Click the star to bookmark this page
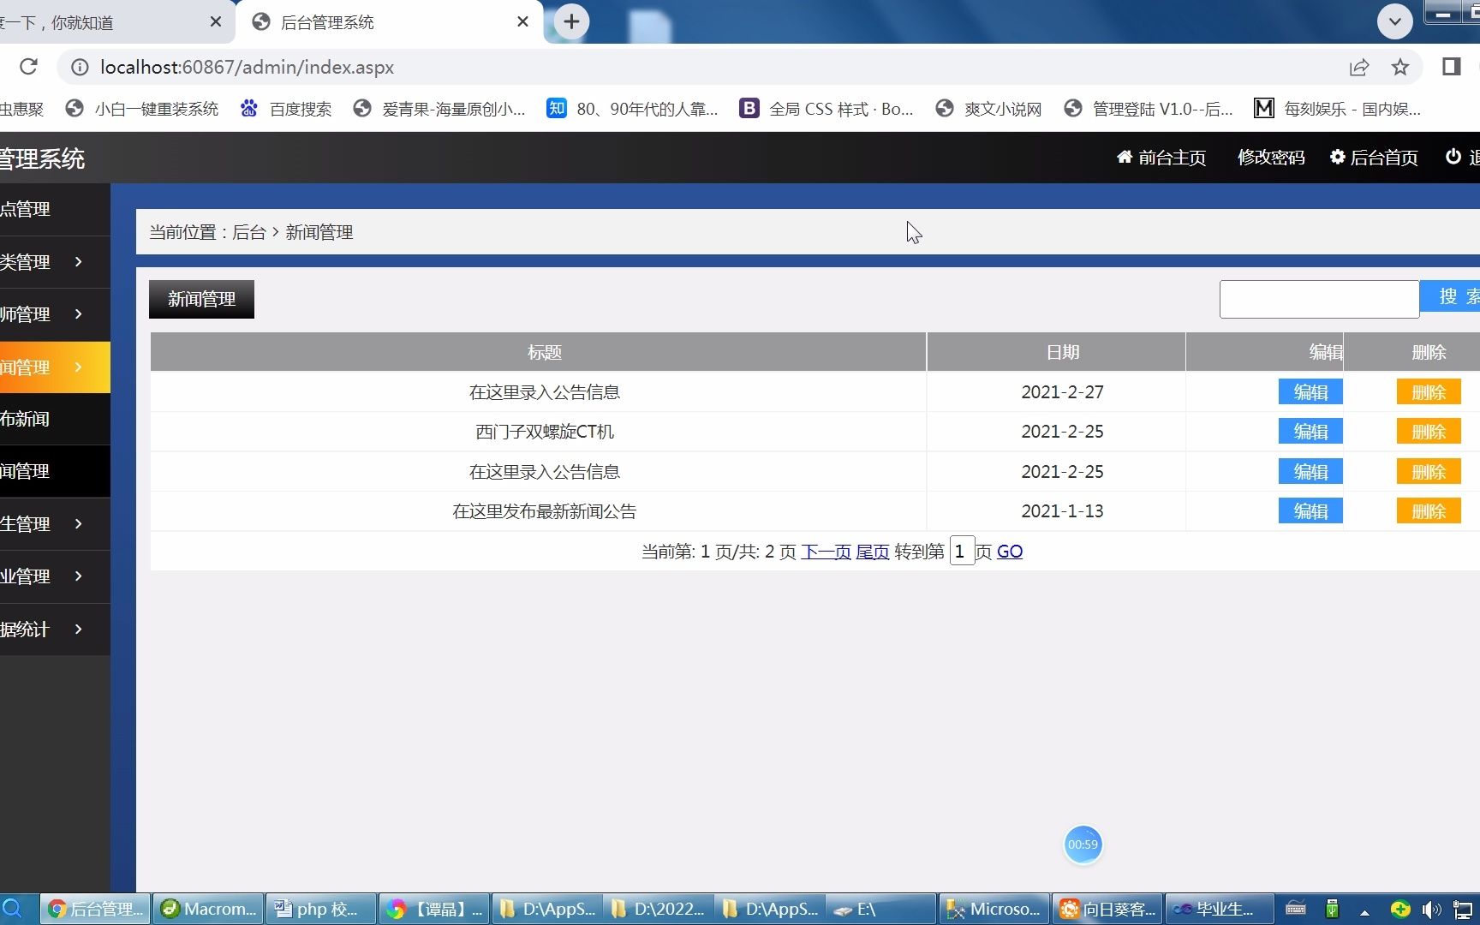The width and height of the screenshot is (1480, 925). 1399,67
